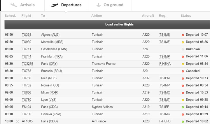Open Algiers (ALG) airport link

click(50, 35)
